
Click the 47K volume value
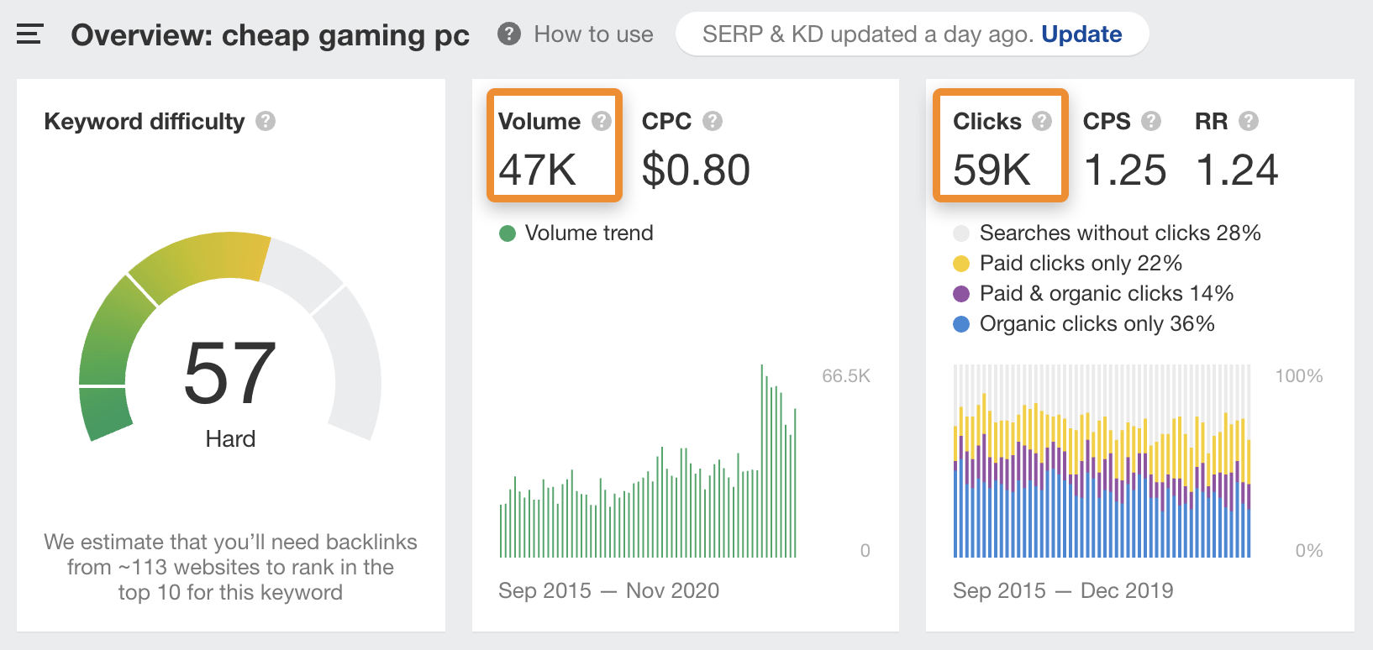pyautogui.click(x=538, y=170)
